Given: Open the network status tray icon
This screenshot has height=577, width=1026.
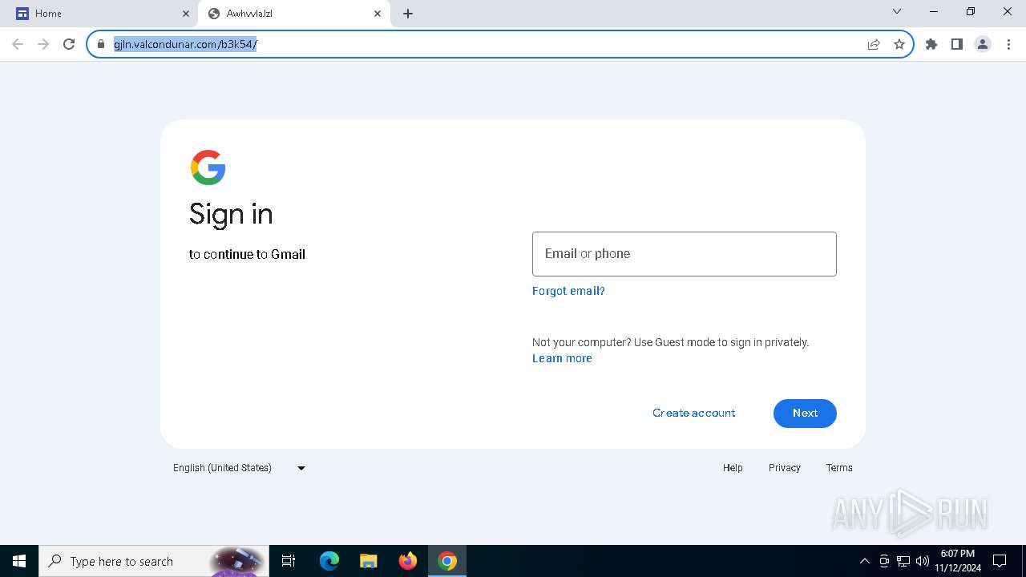Looking at the screenshot, I should (x=903, y=561).
